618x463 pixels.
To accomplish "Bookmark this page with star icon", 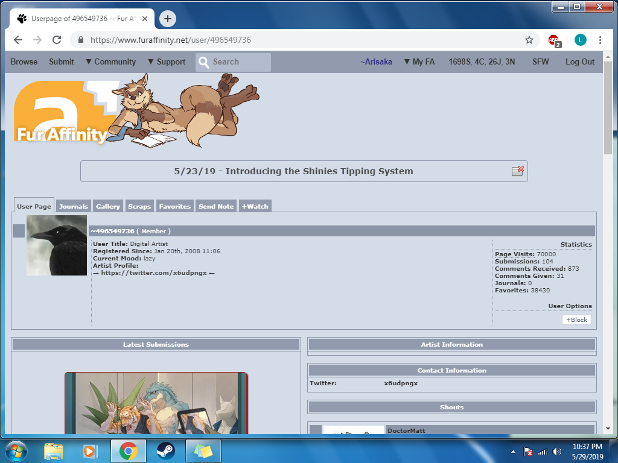I will tap(529, 40).
